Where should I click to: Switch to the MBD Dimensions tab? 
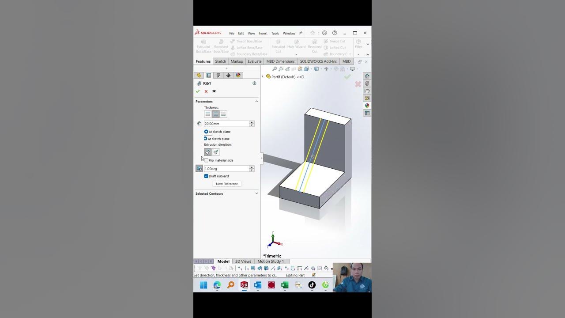click(x=280, y=61)
